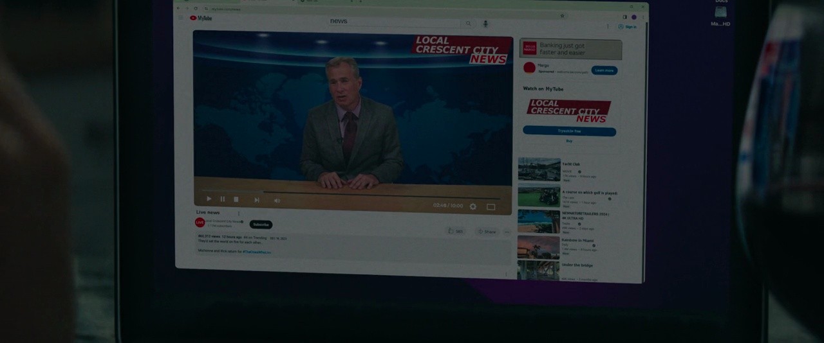Open the Under the bridge video
The image size is (824, 343).
(x=539, y=270)
